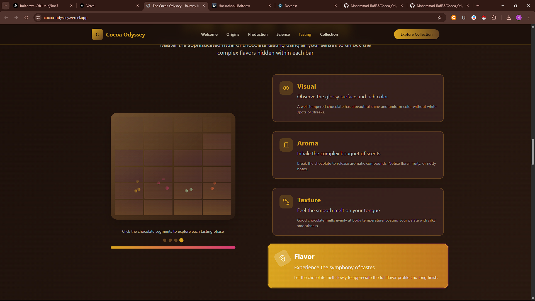The image size is (535, 301).
Task: Click the Texture card's icon
Action: click(286, 202)
